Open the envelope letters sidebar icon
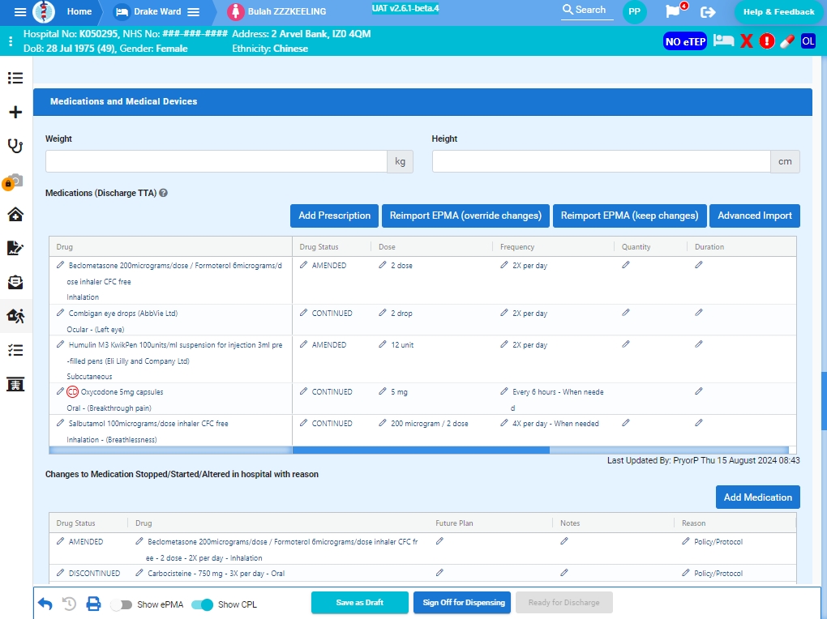The height and width of the screenshot is (619, 827). pyautogui.click(x=15, y=282)
